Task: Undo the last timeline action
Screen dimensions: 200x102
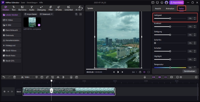Action: click(x=4, y=77)
